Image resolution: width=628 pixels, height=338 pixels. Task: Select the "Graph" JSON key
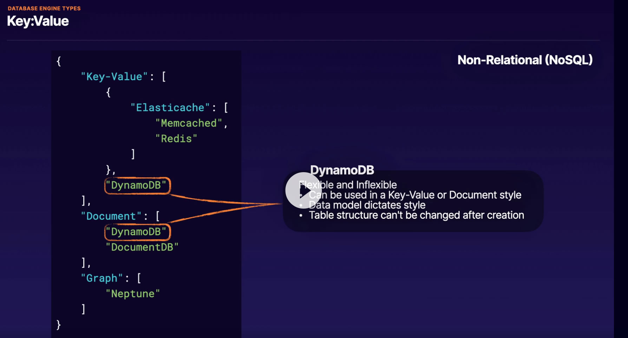point(102,278)
